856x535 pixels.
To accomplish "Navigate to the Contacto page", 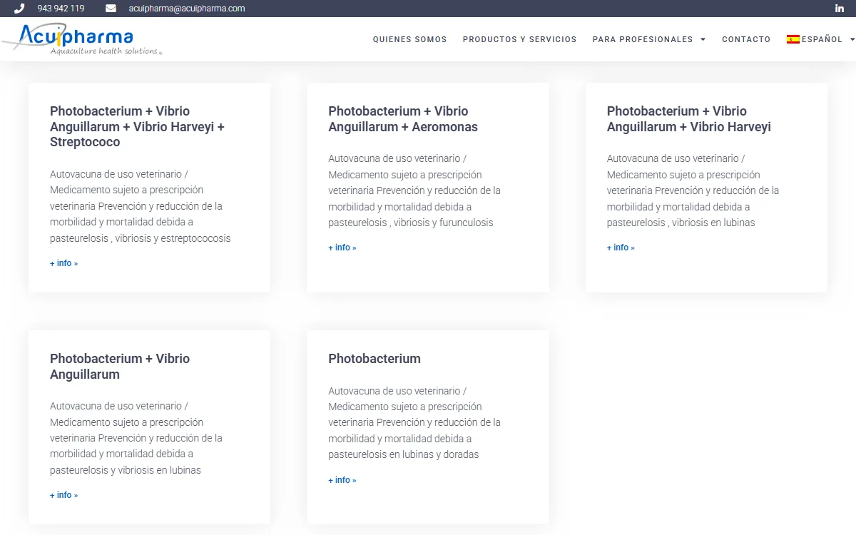I will tap(746, 39).
